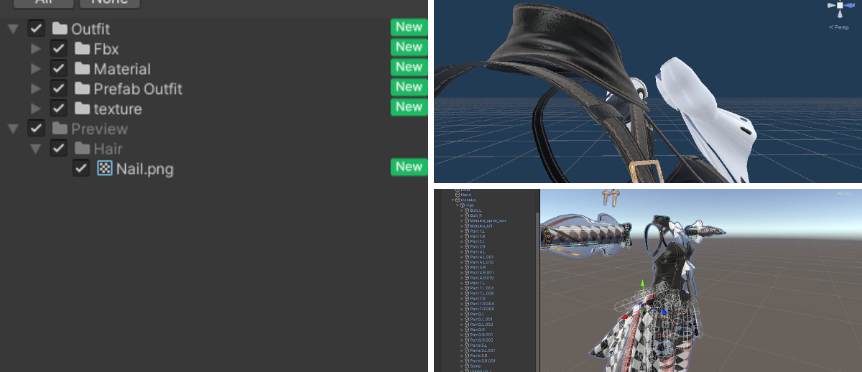Click the New badge on the Nail.png row
The width and height of the screenshot is (862, 372).
(409, 167)
